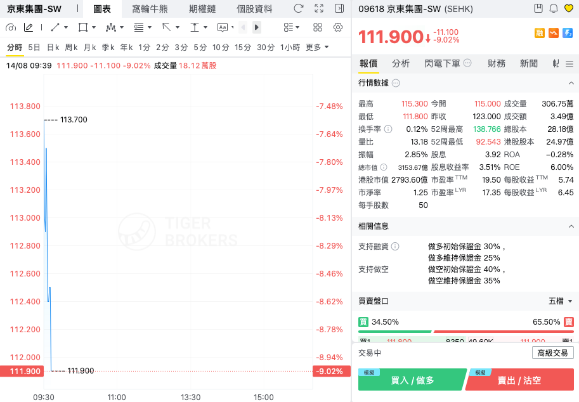The height and width of the screenshot is (402, 579).
Task: Open the chart list layout dropdown
Action: tap(291, 27)
